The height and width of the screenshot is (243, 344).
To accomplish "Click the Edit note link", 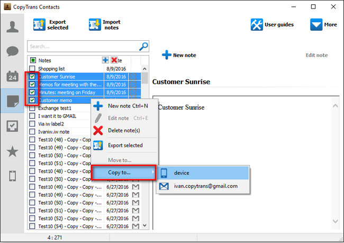I will (x=316, y=55).
